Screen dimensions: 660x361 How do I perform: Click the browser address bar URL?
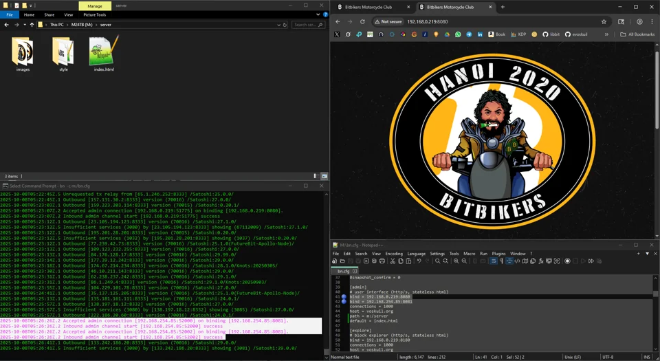428,21
